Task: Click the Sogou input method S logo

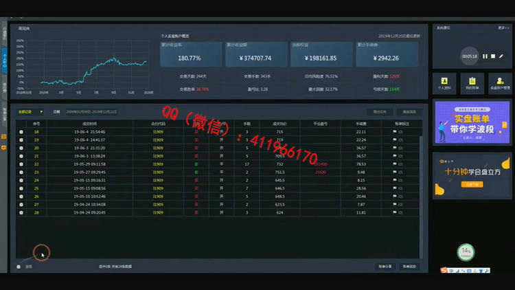Action: [444, 270]
